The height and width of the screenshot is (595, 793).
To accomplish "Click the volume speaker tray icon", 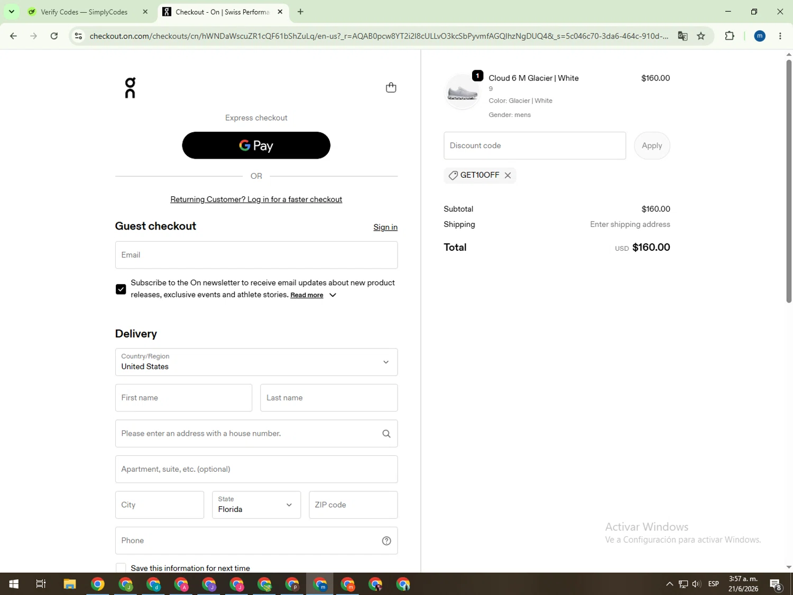I will pos(696,584).
